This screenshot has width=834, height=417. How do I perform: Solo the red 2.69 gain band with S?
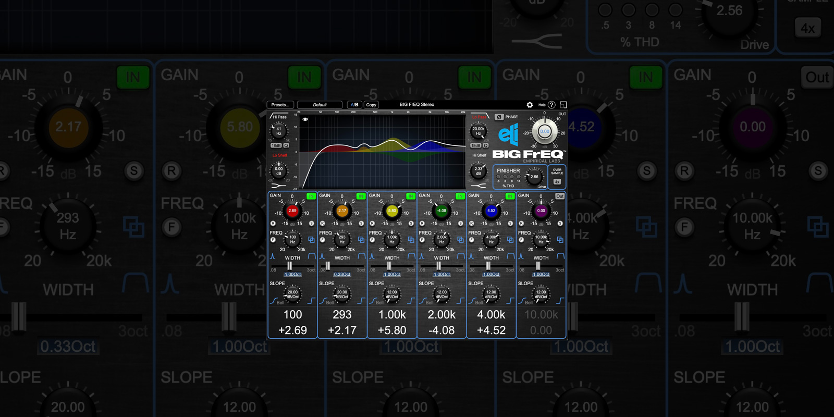pos(312,223)
